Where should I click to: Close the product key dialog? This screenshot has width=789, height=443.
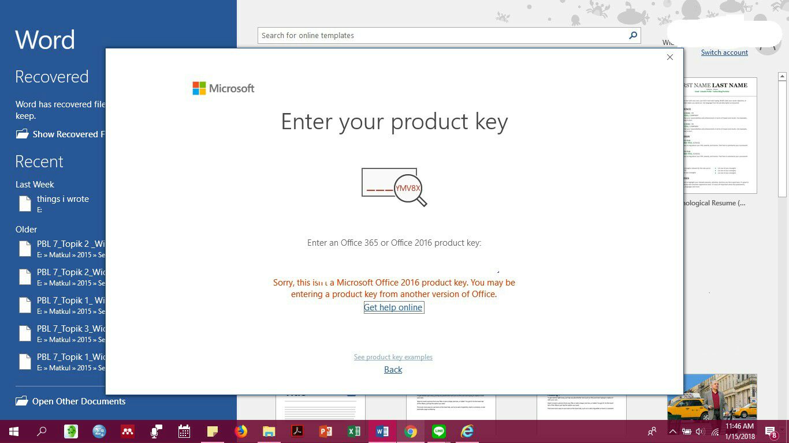[x=670, y=57]
